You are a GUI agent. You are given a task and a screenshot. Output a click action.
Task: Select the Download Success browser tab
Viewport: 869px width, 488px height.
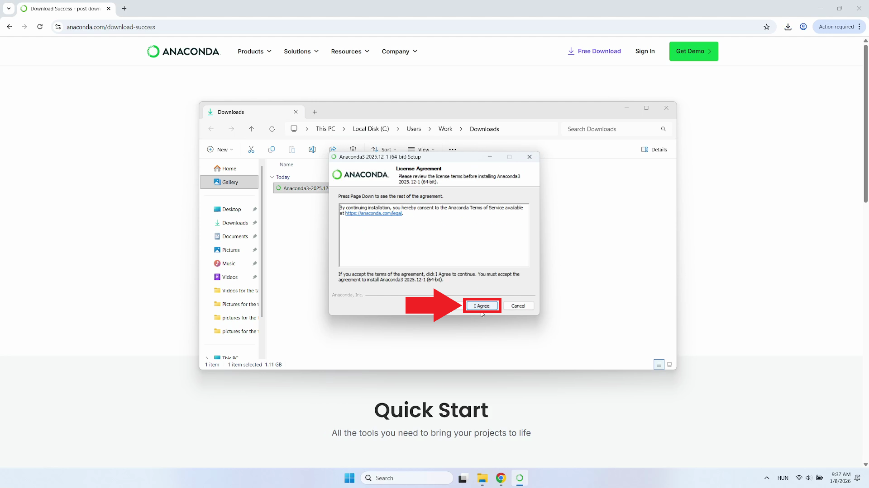pos(65,9)
